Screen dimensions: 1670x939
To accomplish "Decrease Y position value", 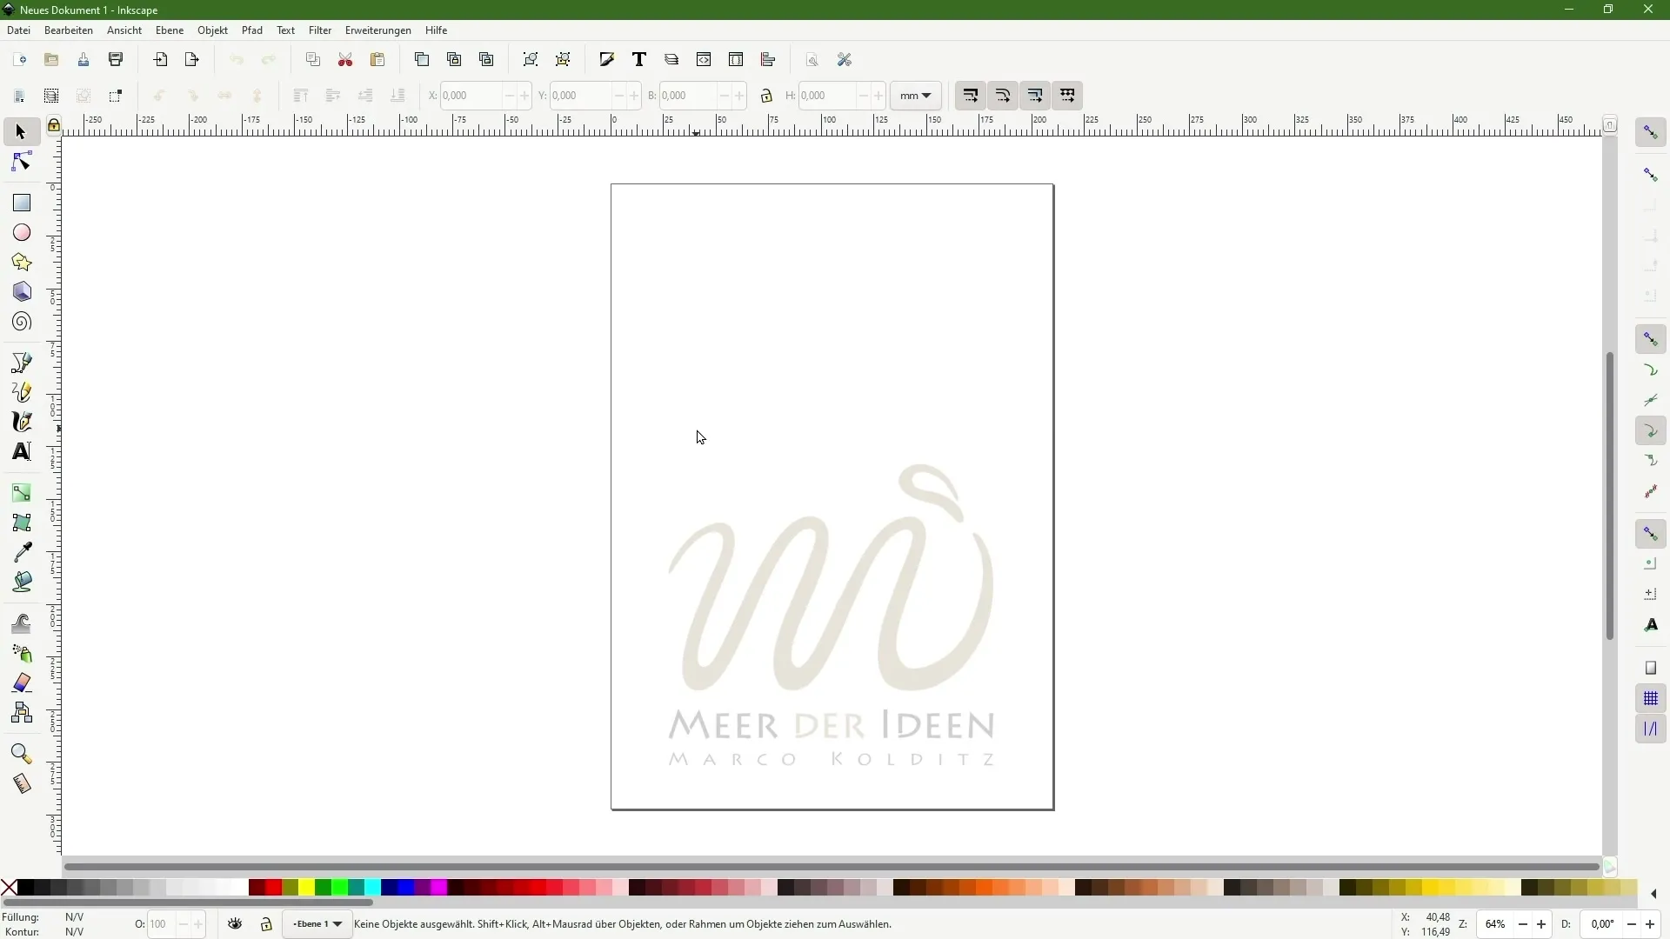I will [x=619, y=96].
